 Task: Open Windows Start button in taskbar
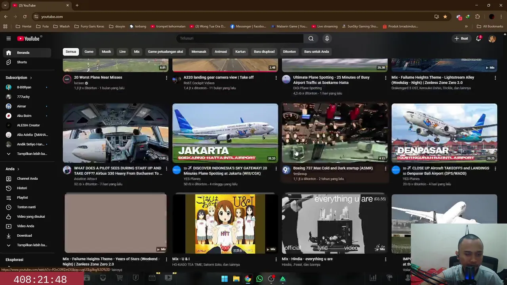pos(225,279)
